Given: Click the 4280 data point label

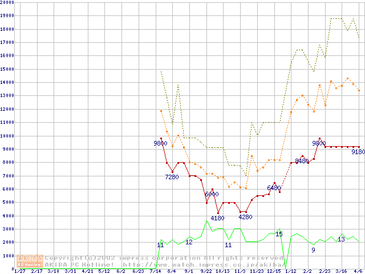Looking at the screenshot, I should pyautogui.click(x=245, y=217).
